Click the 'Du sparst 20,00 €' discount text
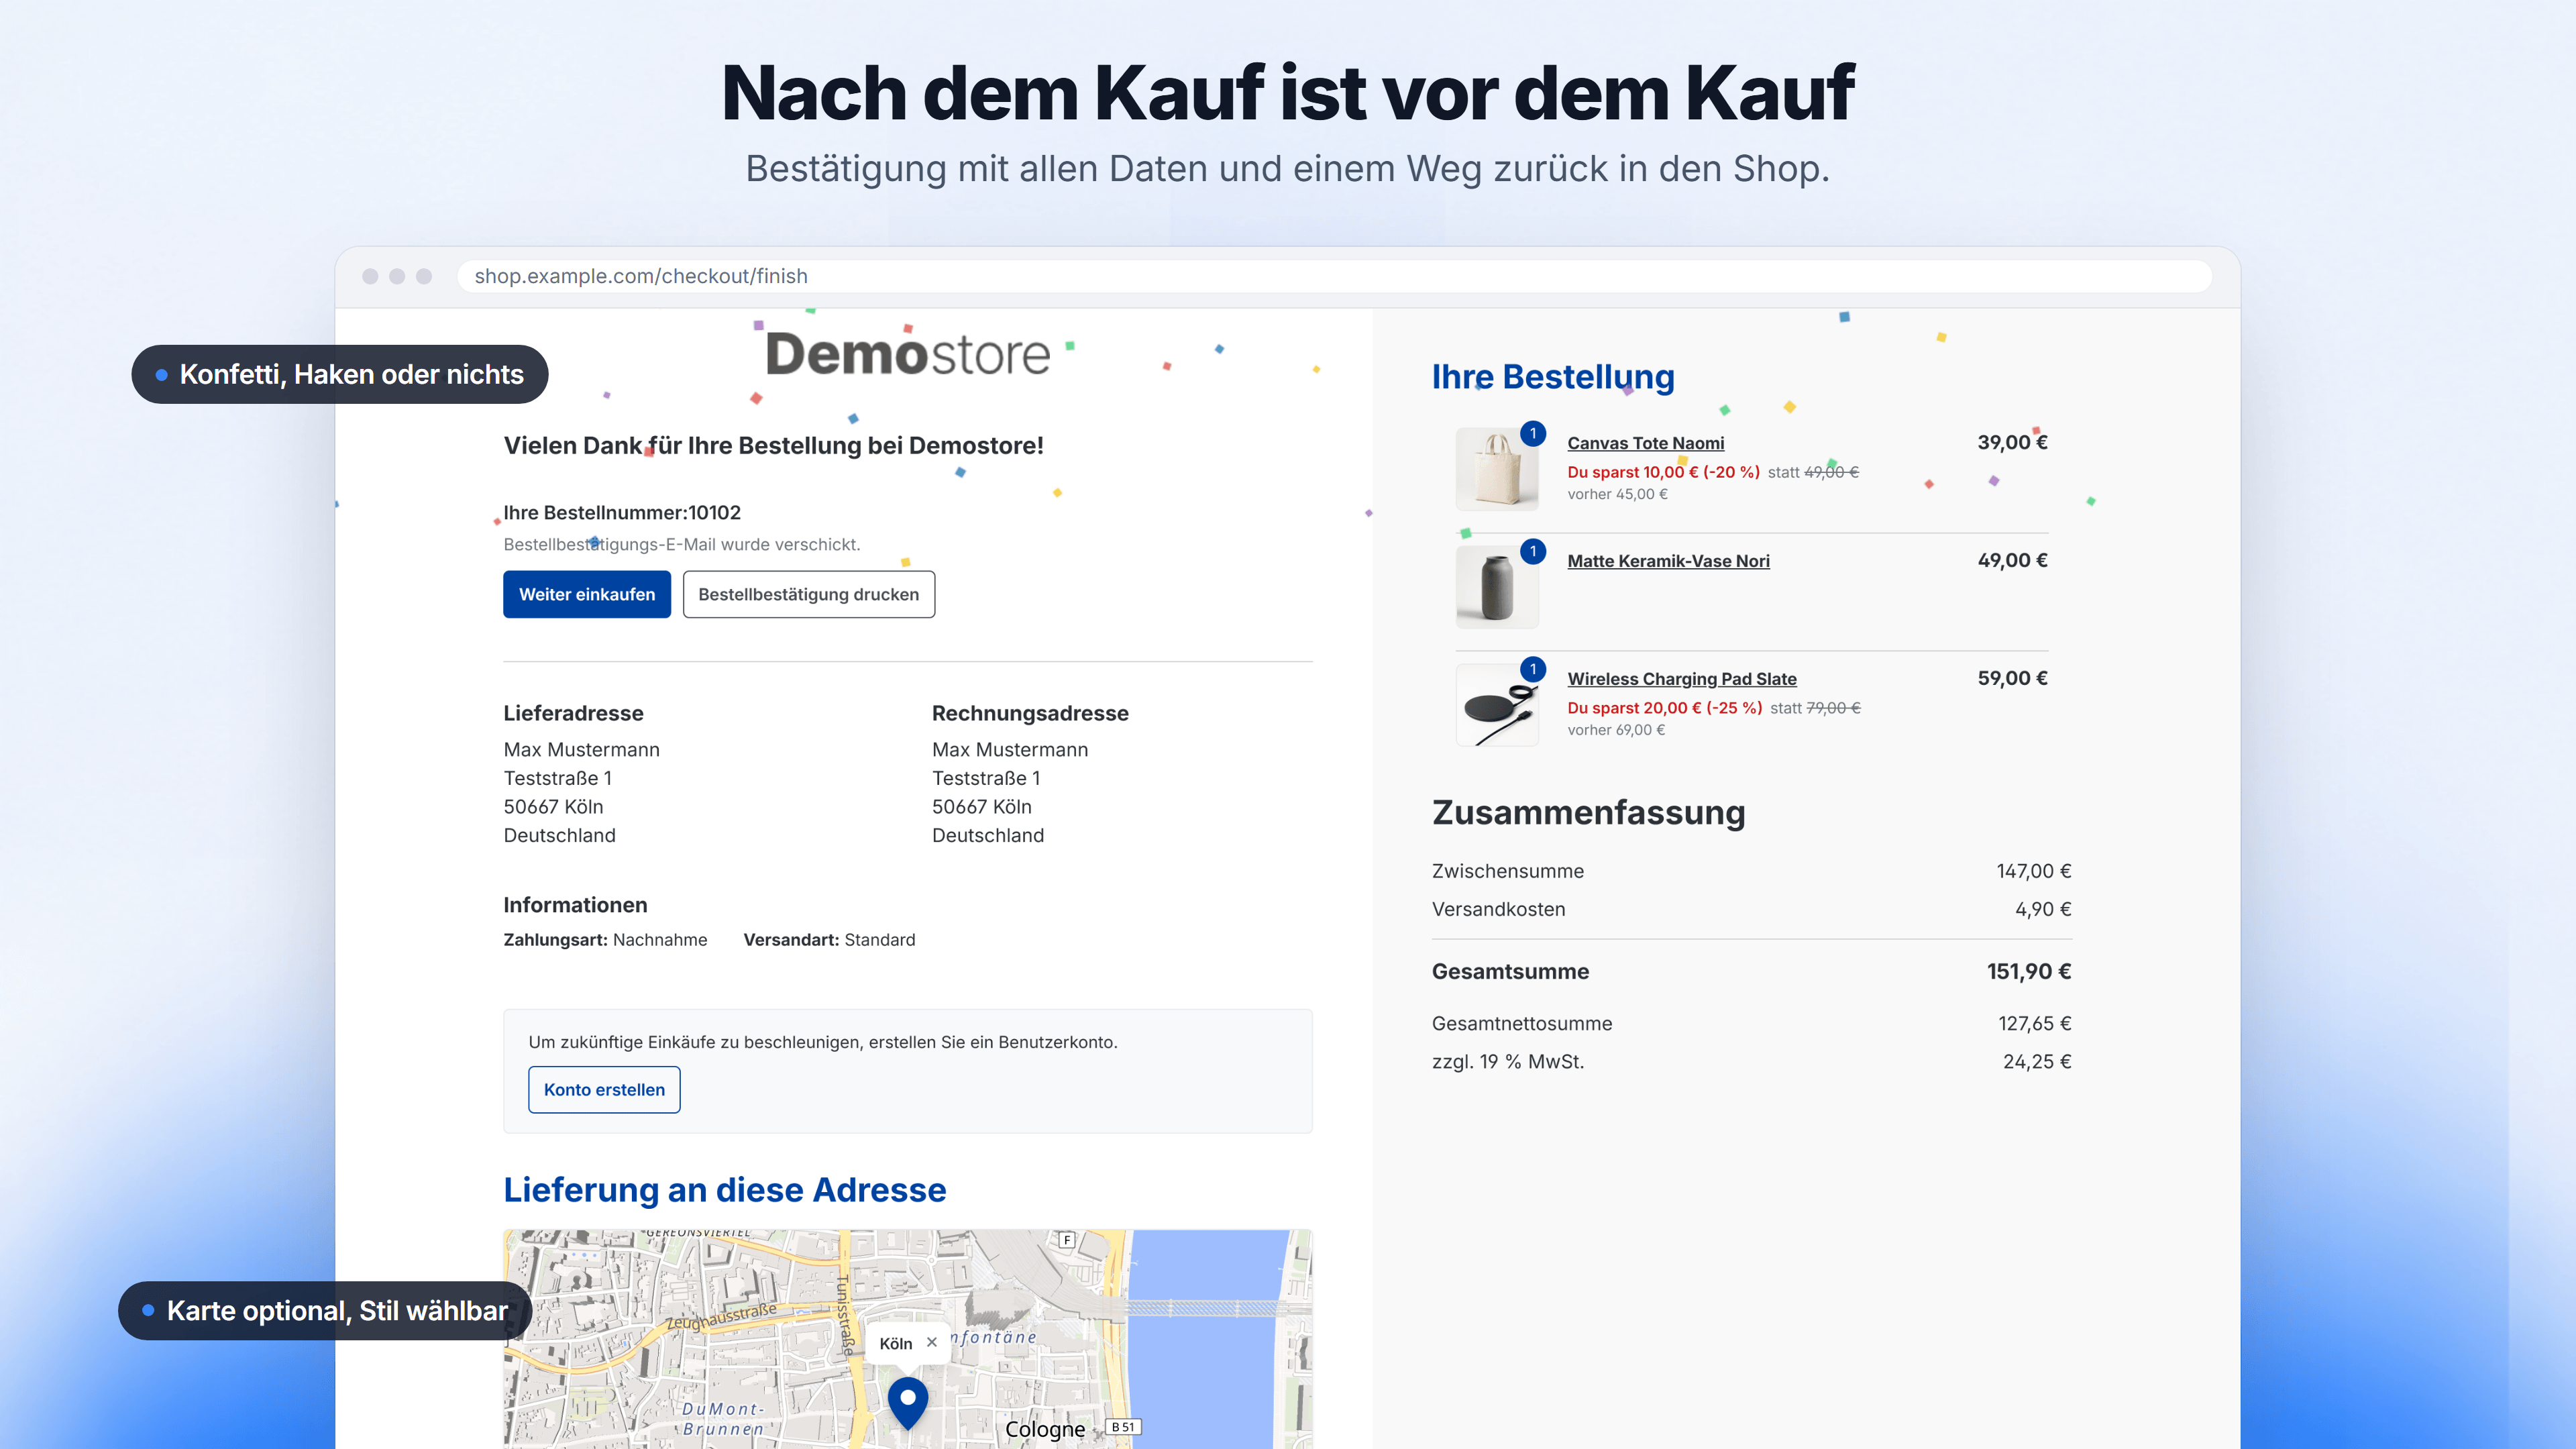2576x1449 pixels. (x=1665, y=708)
